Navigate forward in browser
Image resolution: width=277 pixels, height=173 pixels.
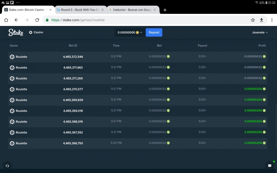27,20
